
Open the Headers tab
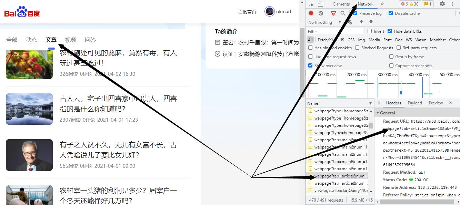[393, 103]
